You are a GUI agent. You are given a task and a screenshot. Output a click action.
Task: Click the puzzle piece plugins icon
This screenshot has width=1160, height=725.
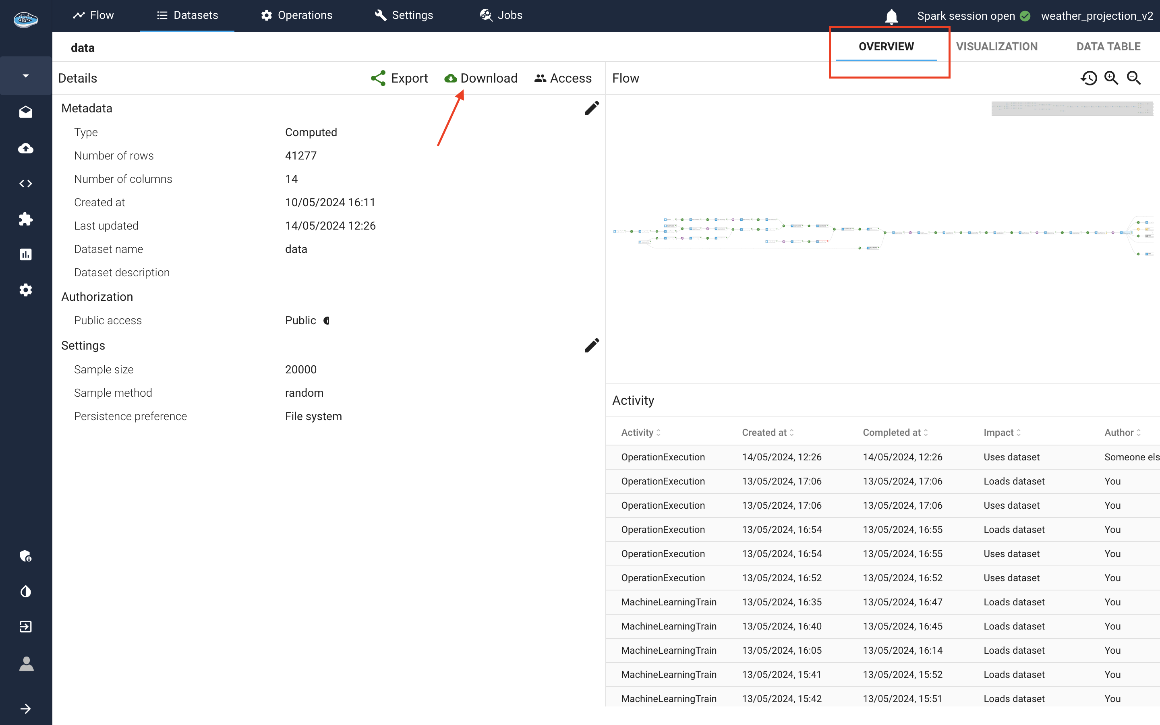point(25,219)
